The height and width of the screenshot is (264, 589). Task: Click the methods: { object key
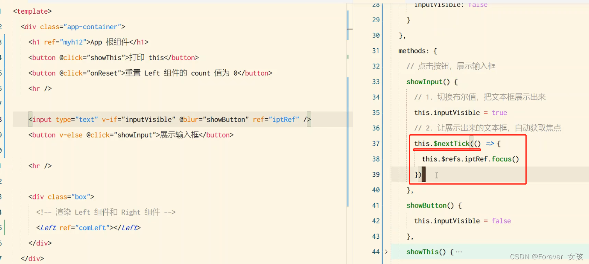[413, 50]
